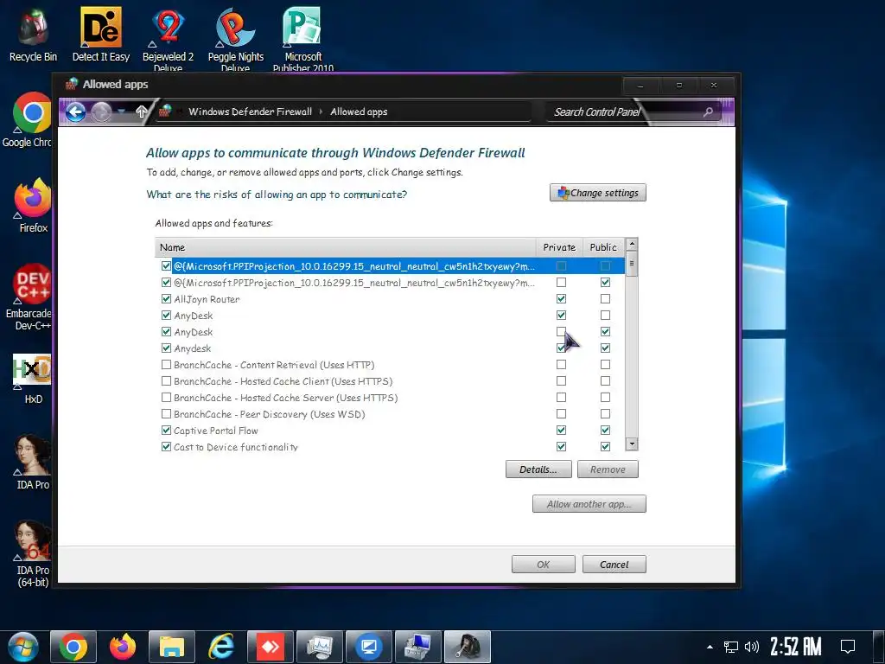Image resolution: width=885 pixels, height=664 pixels.
Task: Click the Back arrow in Allowed apps window
Action: 76,112
